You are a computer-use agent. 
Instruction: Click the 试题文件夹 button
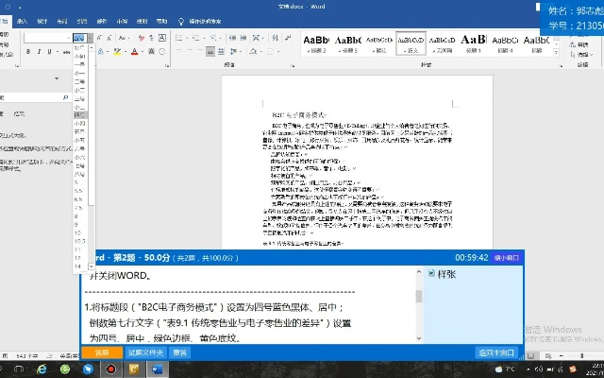coord(143,352)
